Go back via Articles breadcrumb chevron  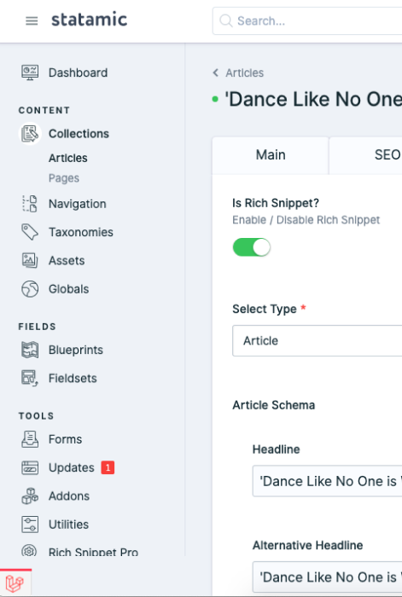pos(216,72)
